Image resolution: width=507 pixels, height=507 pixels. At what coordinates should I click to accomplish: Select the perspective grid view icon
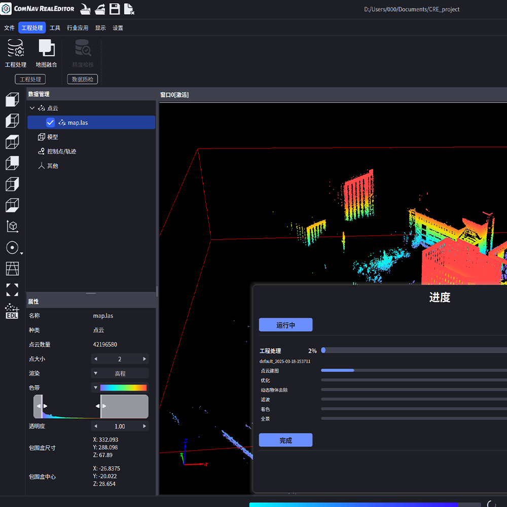pos(12,268)
